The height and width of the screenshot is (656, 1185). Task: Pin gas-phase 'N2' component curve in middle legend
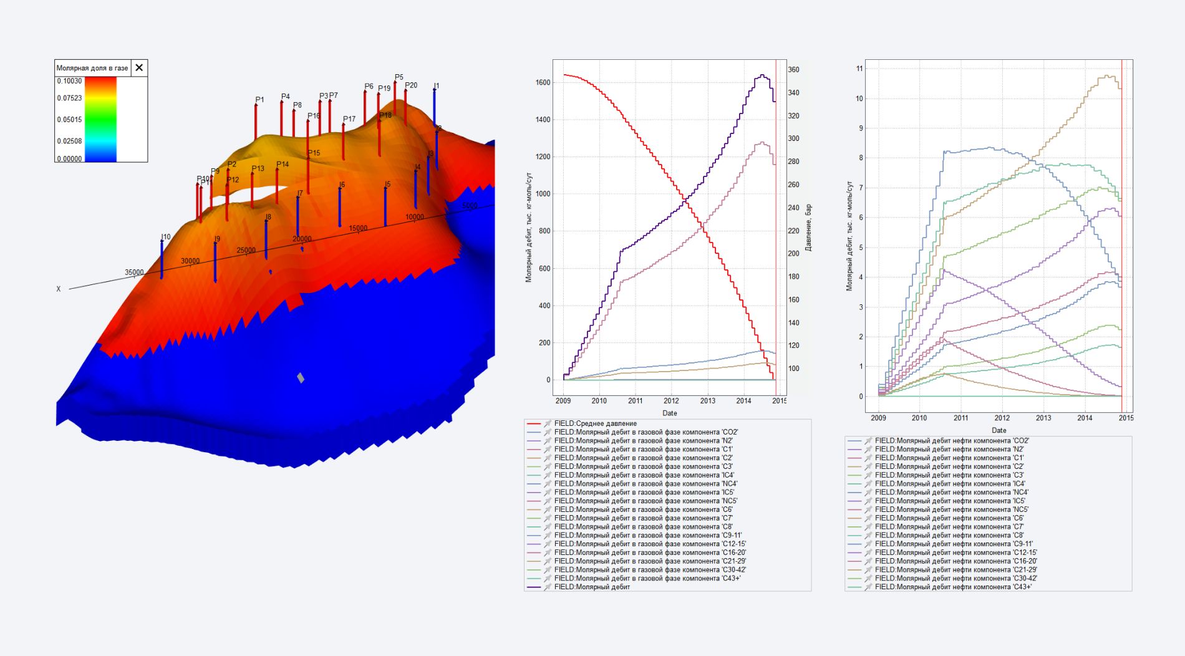(x=547, y=441)
